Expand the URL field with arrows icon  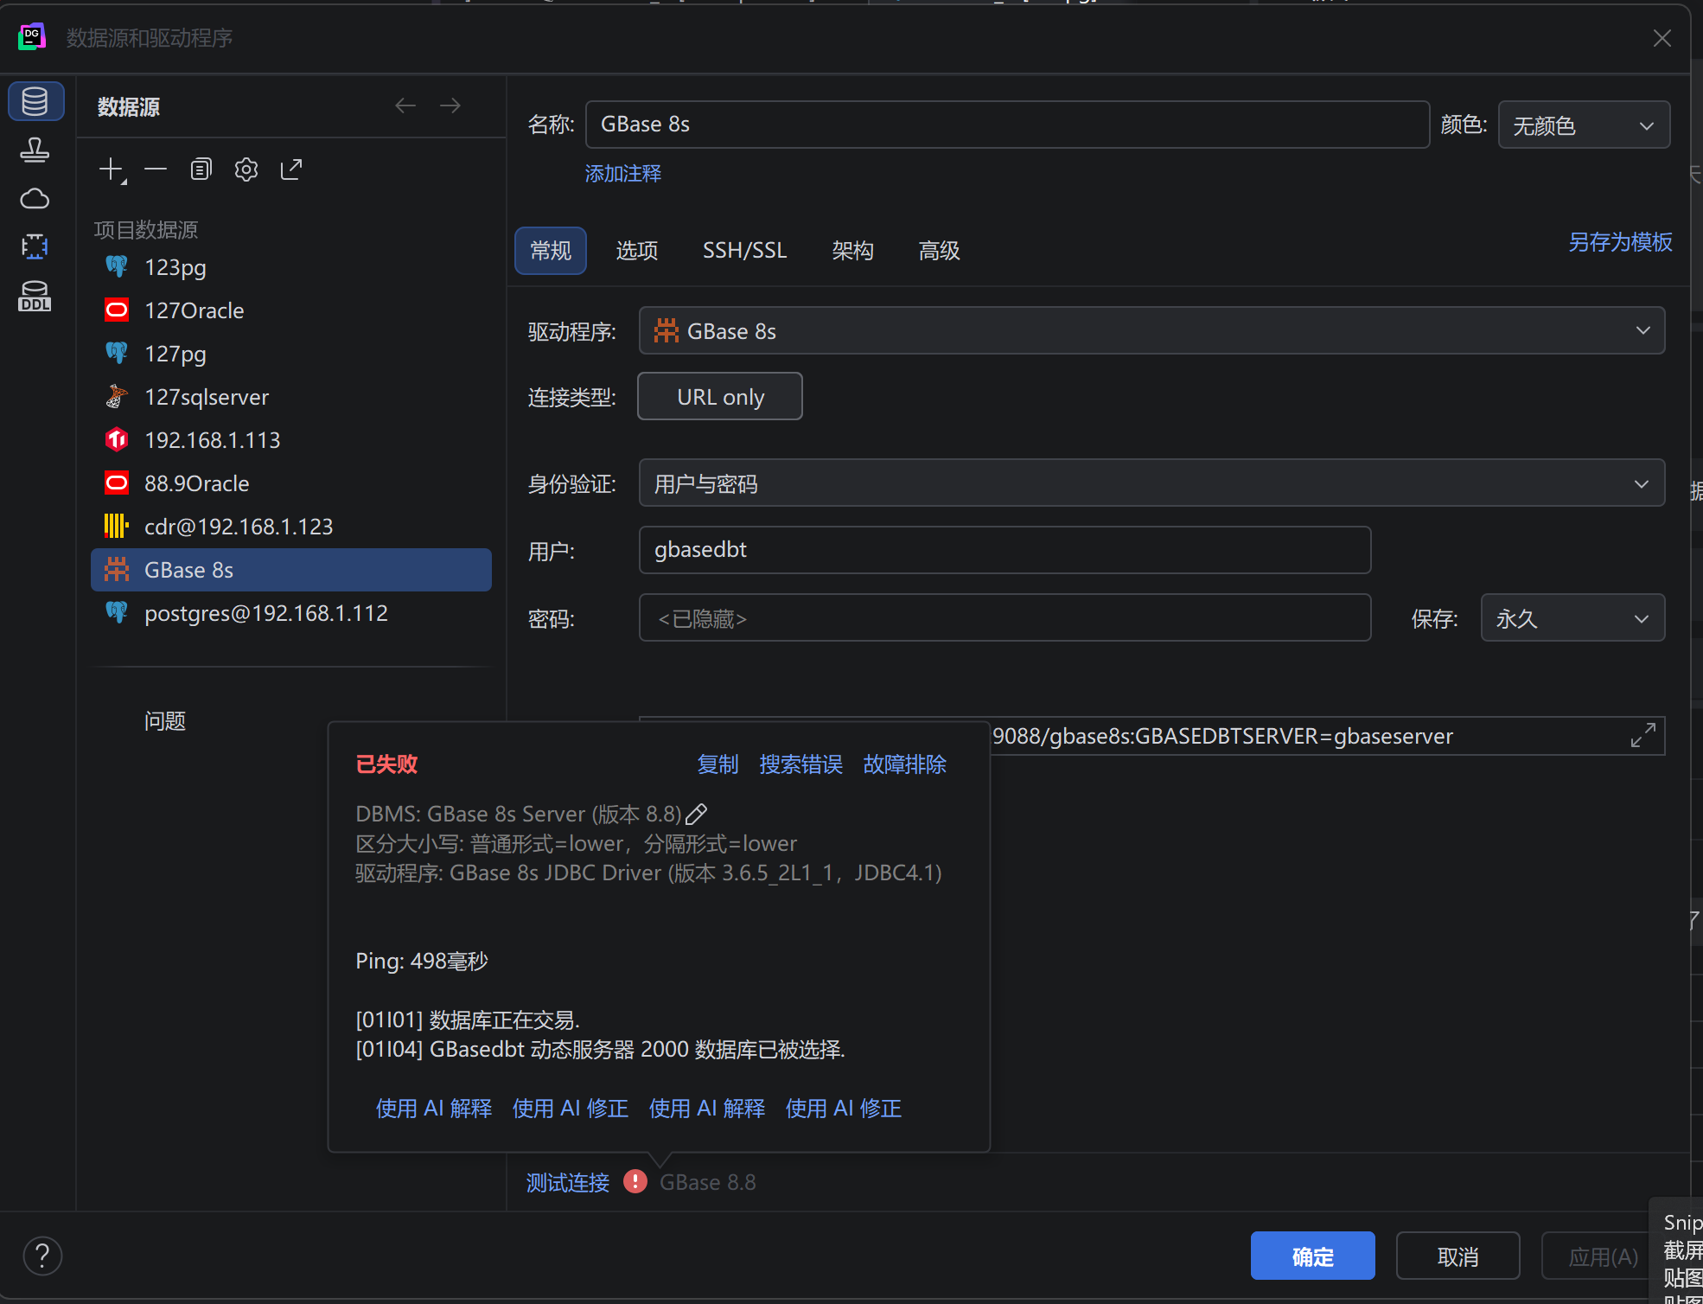click(1642, 736)
